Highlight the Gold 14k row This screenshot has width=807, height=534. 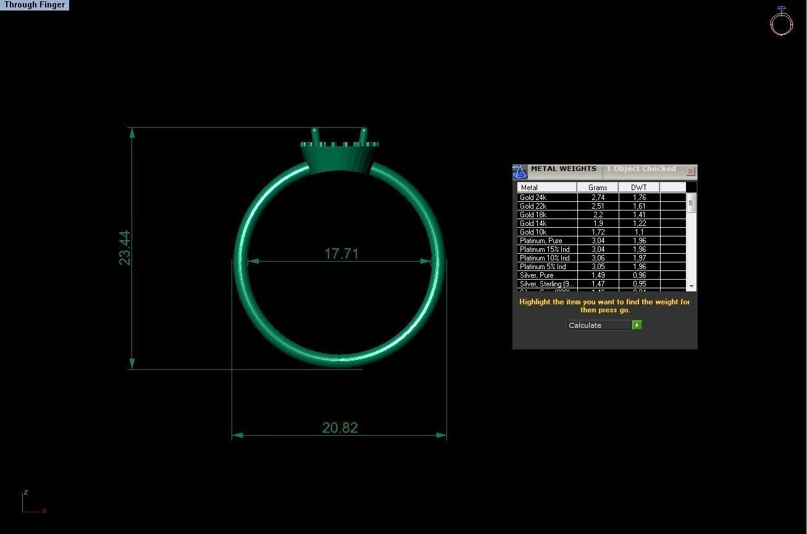pos(601,223)
